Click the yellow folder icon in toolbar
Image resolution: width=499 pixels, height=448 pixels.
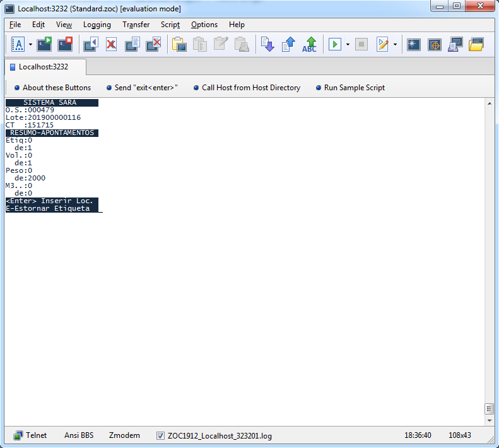click(x=476, y=44)
